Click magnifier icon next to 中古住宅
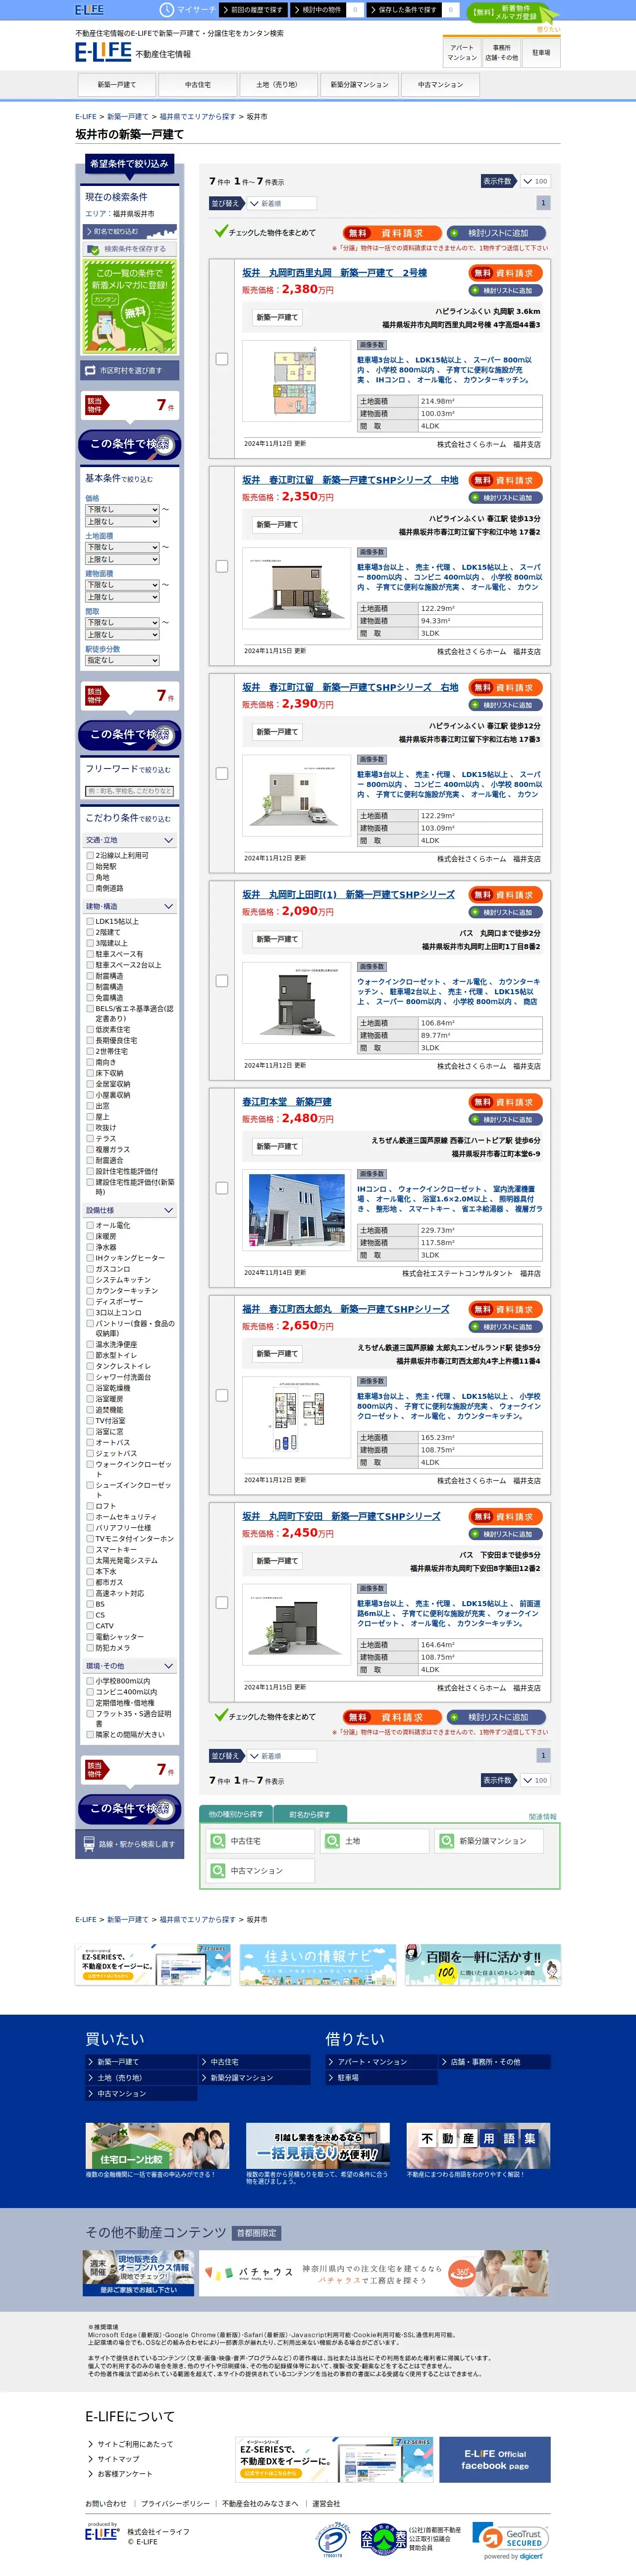 217,1841
